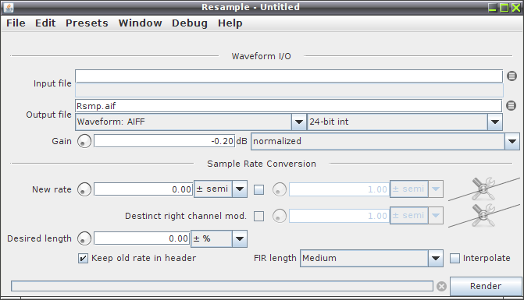
Task: Expand the FIR length Medium dropdown
Action: [x=372, y=259]
